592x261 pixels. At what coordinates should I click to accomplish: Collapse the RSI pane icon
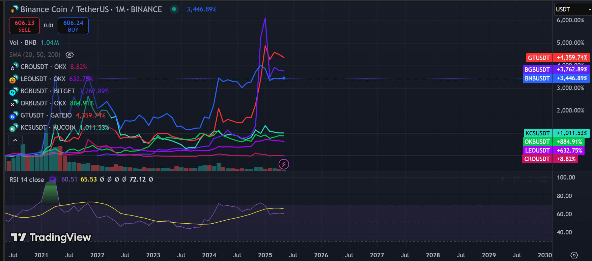tap(530, 180)
